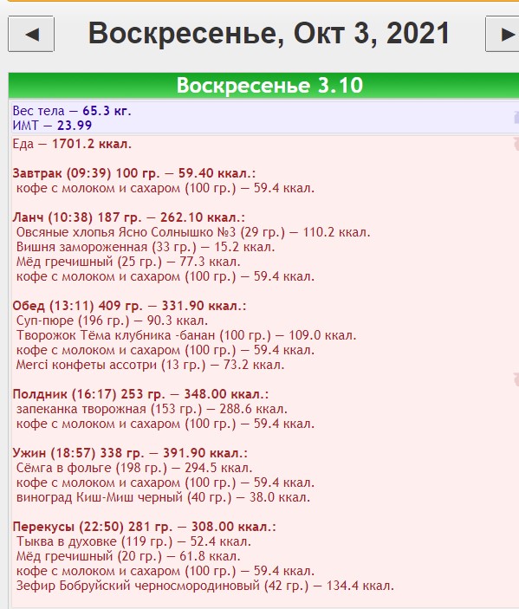Open the Завтрак (09:39) meal header
The image size is (519, 609).
pyautogui.click(x=134, y=173)
